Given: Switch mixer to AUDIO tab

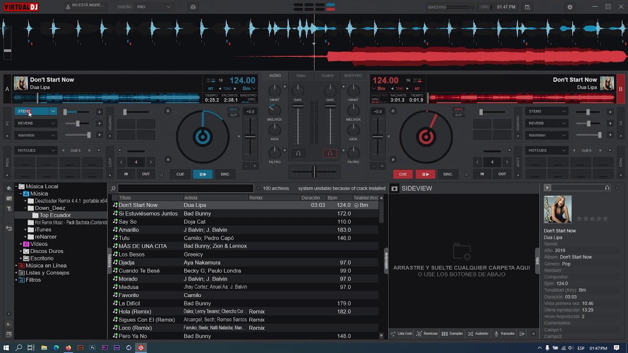Looking at the screenshot, I should 275,76.
